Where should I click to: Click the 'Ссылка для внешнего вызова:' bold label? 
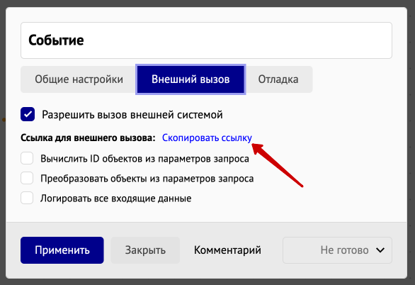(88, 138)
